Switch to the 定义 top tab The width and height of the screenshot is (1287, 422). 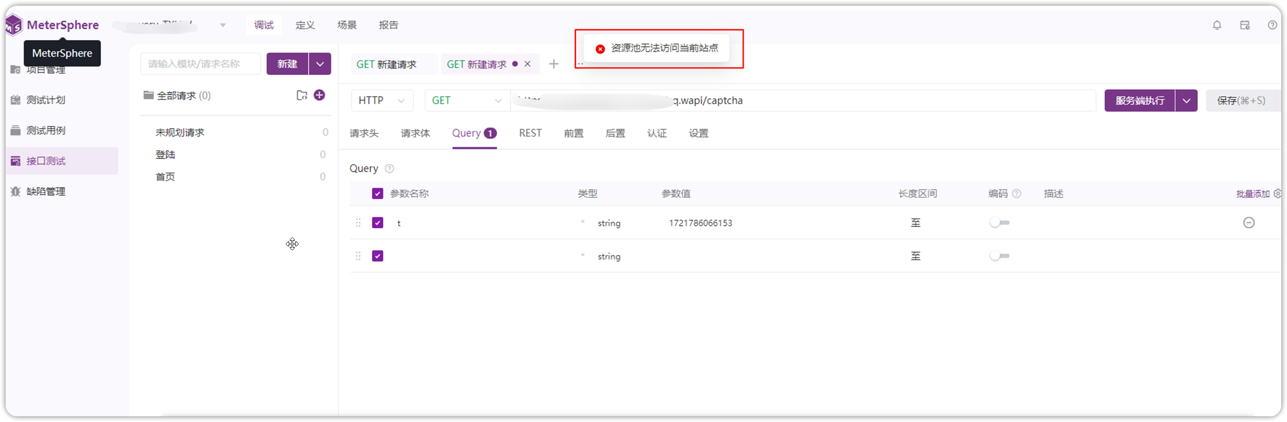pyautogui.click(x=305, y=25)
